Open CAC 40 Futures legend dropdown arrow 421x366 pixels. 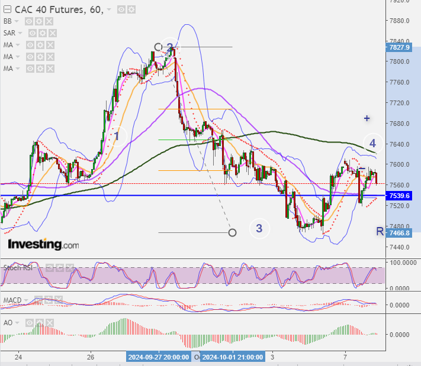click(109, 9)
